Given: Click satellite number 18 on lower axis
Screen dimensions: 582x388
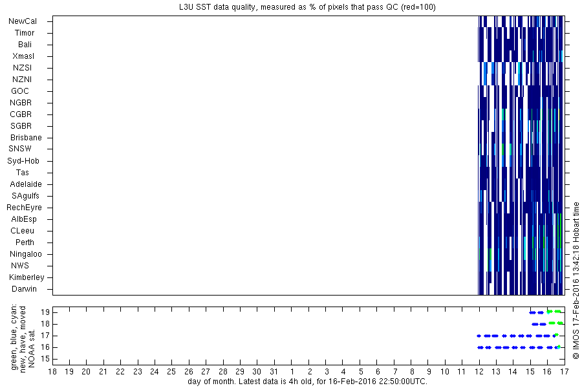Looking at the screenshot, I should point(45,324).
